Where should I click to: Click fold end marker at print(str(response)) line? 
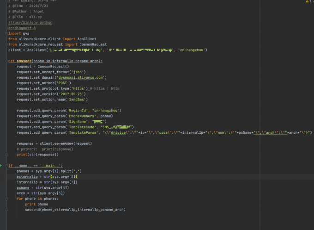tap(6, 155)
